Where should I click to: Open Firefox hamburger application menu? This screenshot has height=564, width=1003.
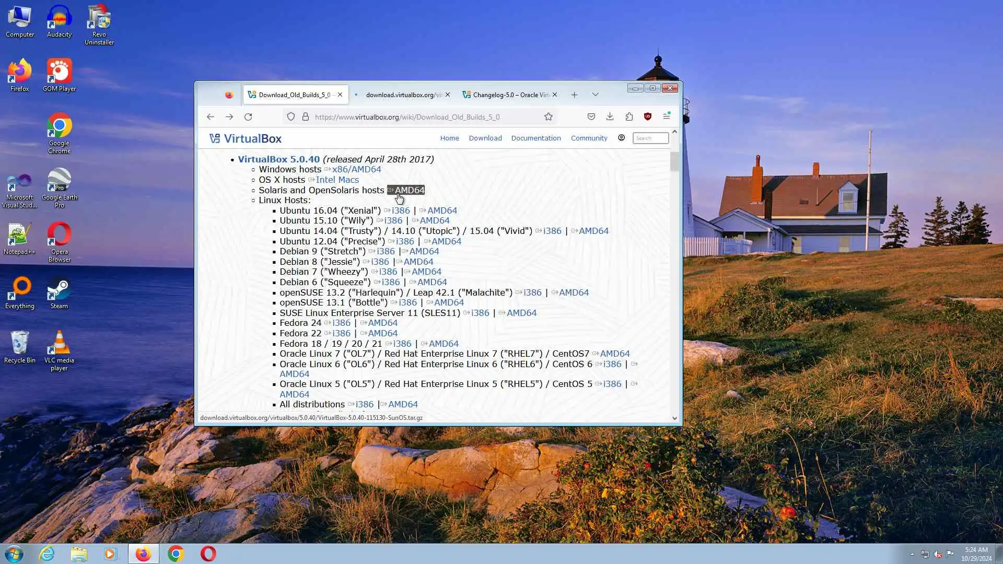click(667, 116)
